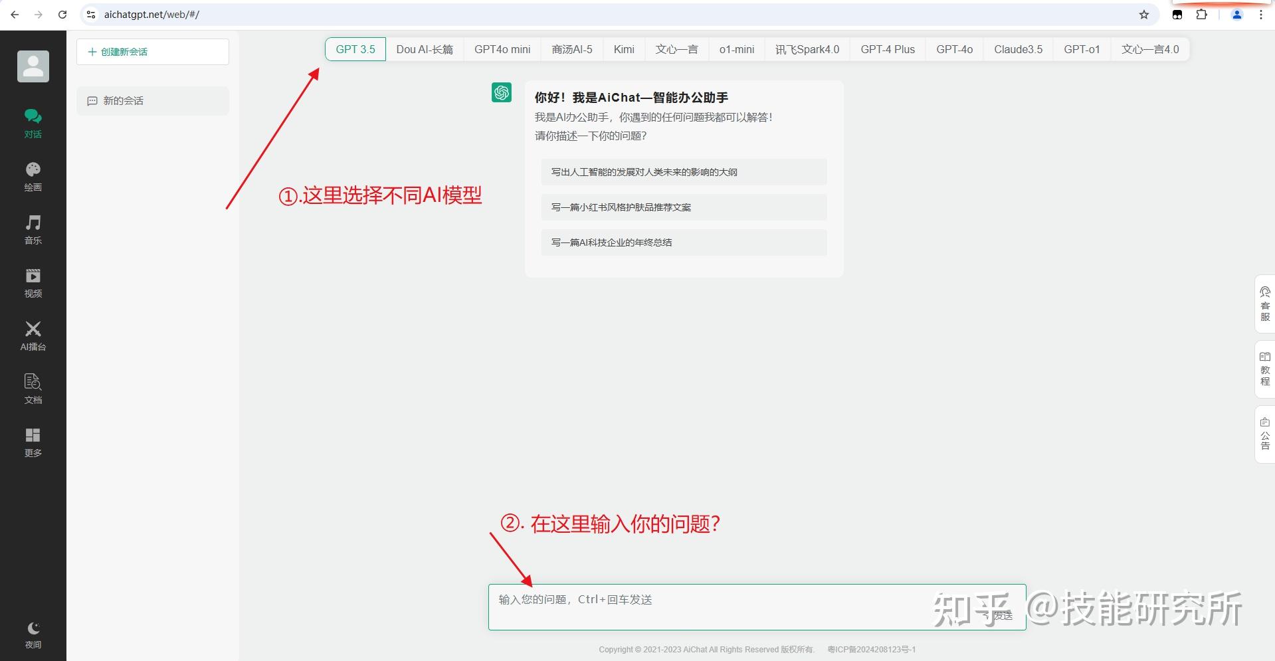Select the GPT-4 Plus model tab
This screenshot has height=661, width=1275.
click(x=888, y=49)
